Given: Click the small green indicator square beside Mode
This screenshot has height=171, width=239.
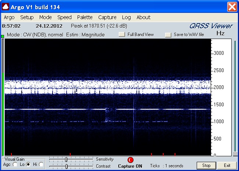Looking at the screenshot, I should point(3,36).
